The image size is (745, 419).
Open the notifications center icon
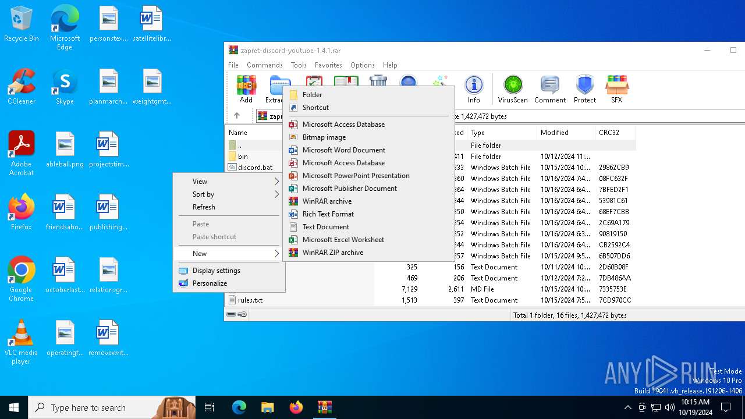coord(726,407)
